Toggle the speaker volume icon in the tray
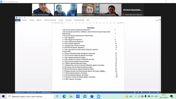This screenshot has height=99, width=176. 152,96
